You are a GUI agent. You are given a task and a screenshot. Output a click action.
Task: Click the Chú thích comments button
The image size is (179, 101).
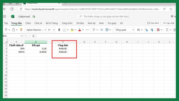[153, 23]
